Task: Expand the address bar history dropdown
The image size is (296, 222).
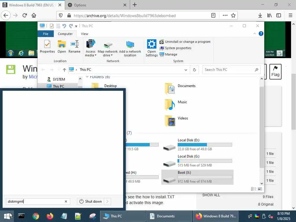Action: [186, 70]
